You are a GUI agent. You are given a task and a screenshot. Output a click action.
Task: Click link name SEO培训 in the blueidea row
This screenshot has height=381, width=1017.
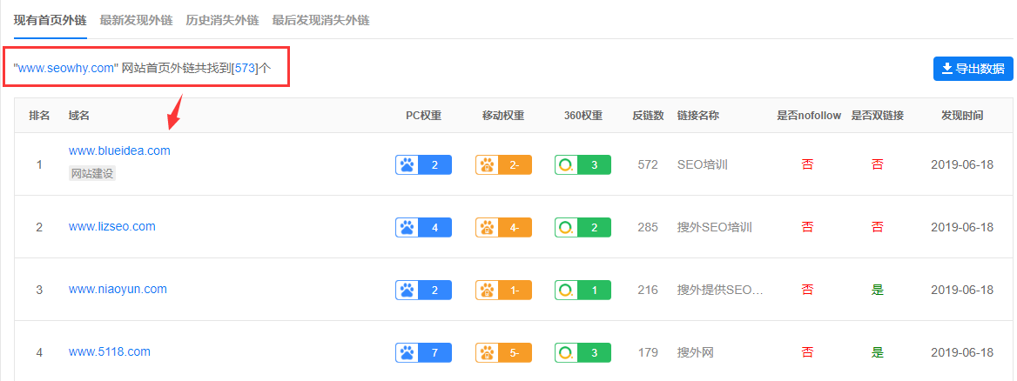703,164
